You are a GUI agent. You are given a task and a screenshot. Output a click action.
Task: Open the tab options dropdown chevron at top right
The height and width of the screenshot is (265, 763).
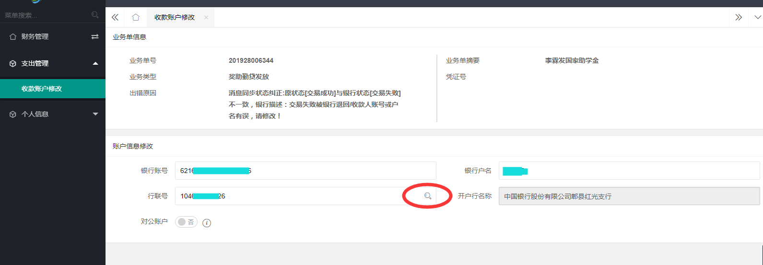(x=758, y=17)
